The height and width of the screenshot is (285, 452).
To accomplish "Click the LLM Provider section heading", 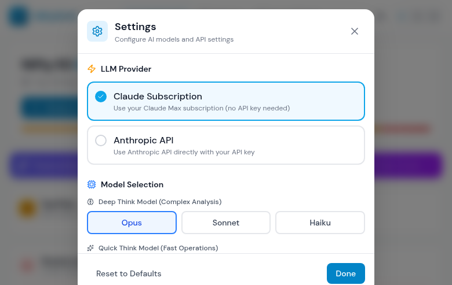I will (x=126, y=69).
